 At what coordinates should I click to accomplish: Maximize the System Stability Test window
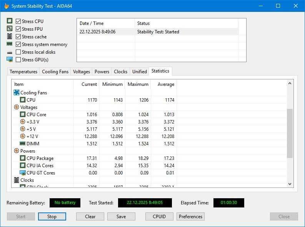tap(278, 6)
